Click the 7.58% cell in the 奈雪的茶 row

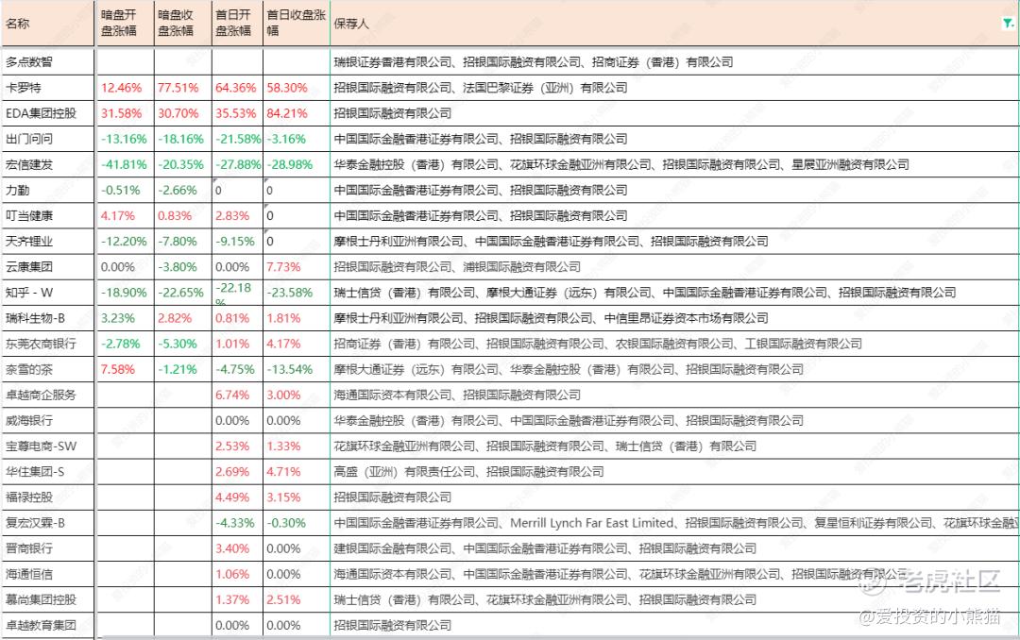125,369
